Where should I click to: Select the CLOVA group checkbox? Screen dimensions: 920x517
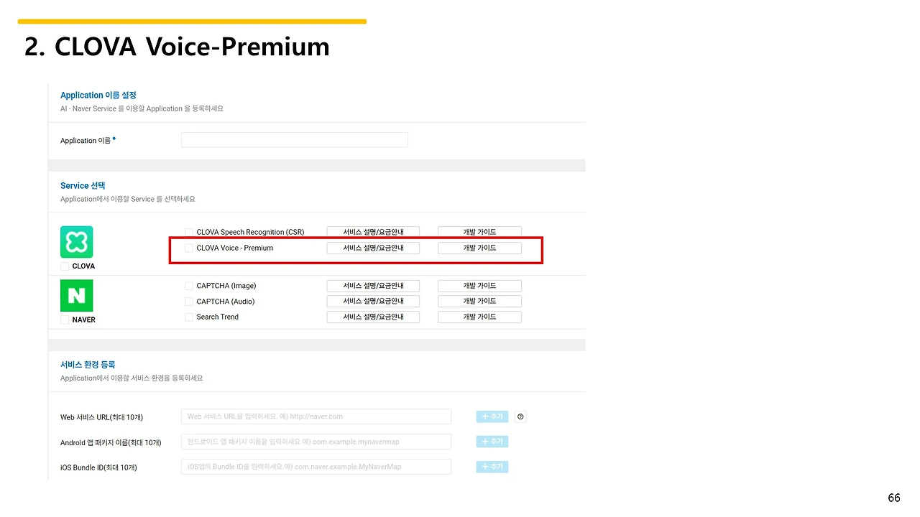click(x=65, y=266)
